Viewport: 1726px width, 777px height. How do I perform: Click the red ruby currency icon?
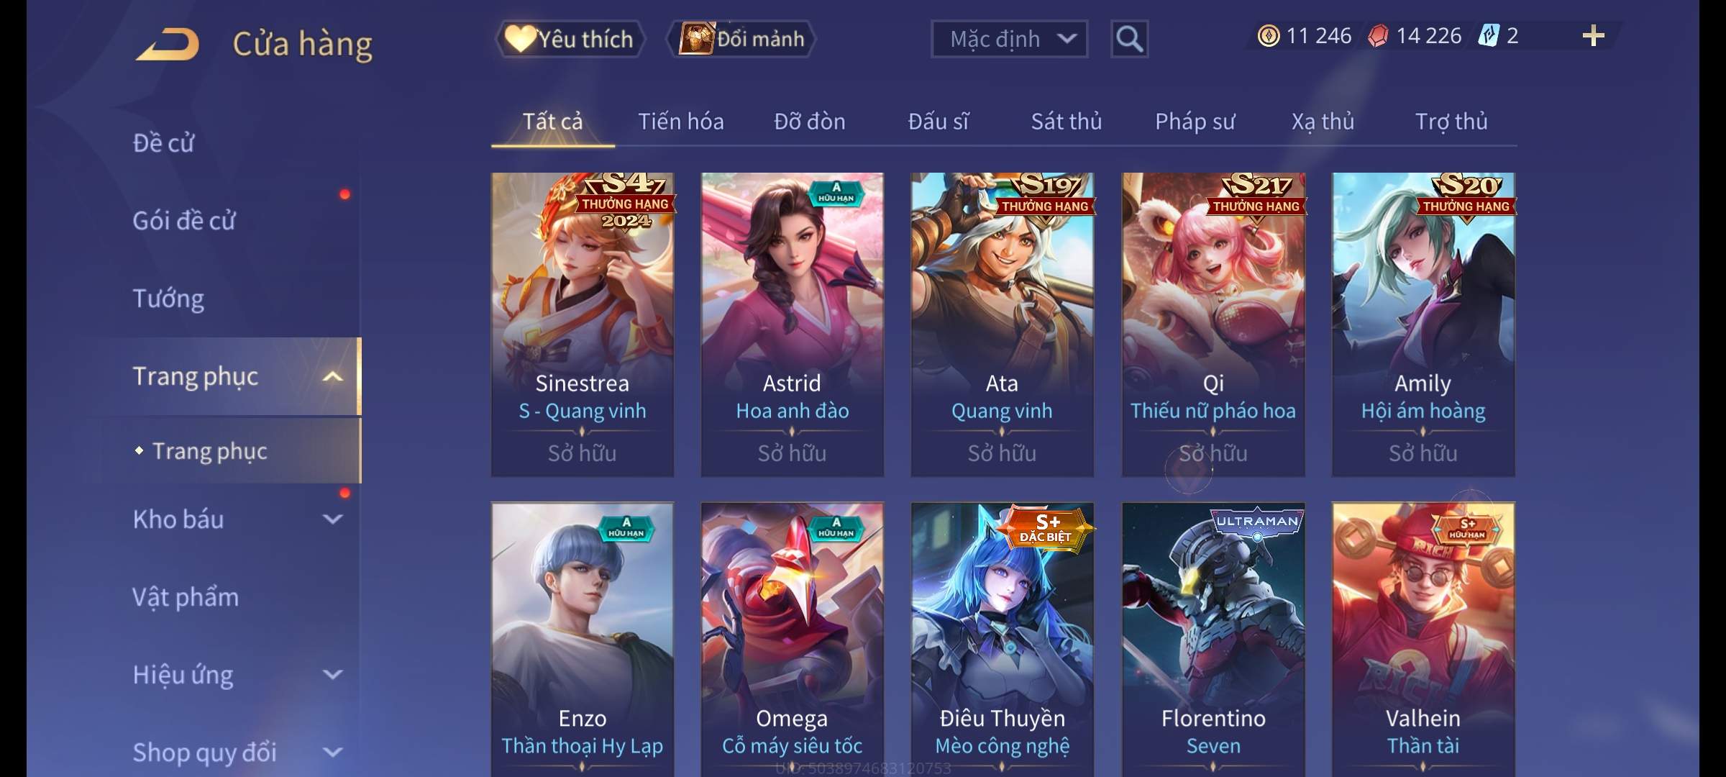[1378, 36]
